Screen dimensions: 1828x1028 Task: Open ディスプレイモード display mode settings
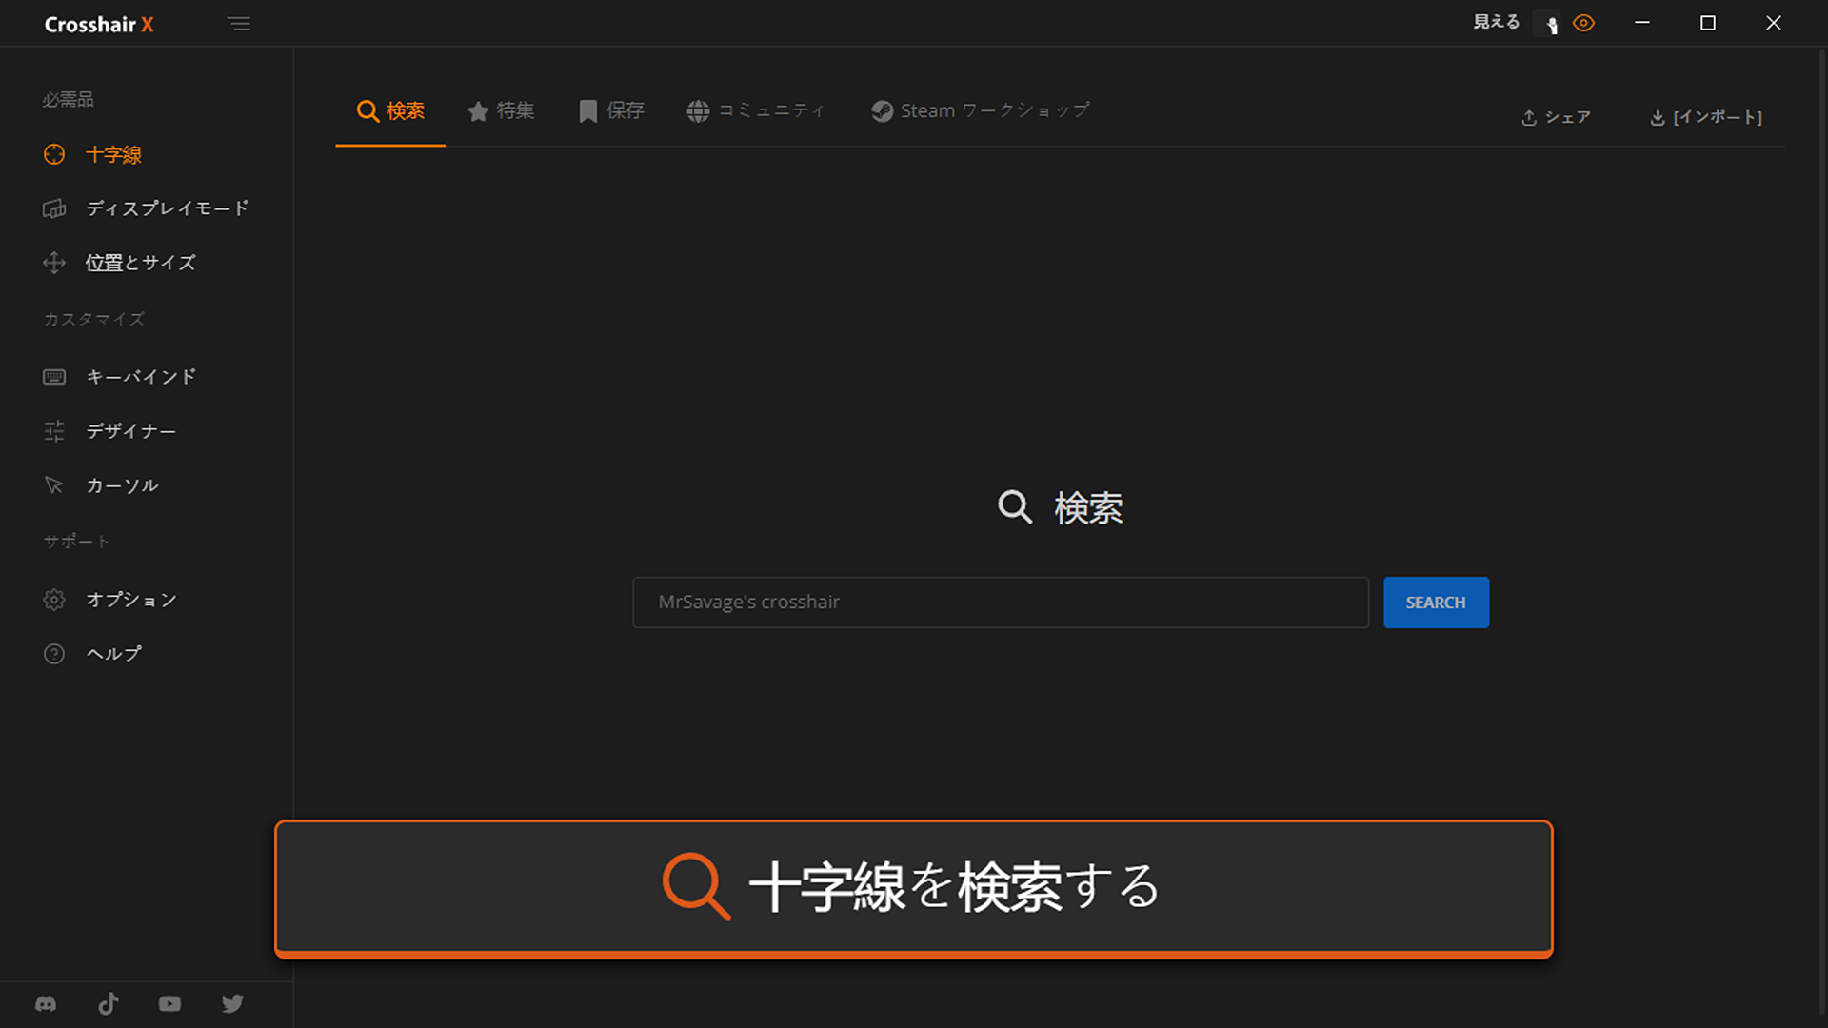(146, 208)
